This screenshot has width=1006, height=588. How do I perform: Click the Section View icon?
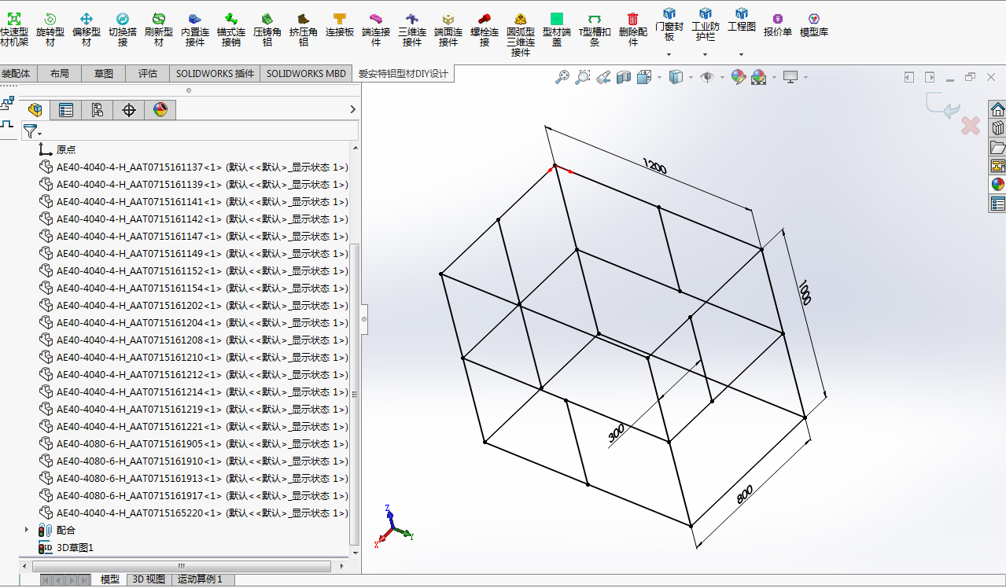(624, 77)
